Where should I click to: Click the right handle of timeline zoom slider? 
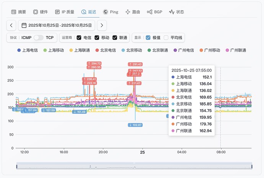[252, 166]
